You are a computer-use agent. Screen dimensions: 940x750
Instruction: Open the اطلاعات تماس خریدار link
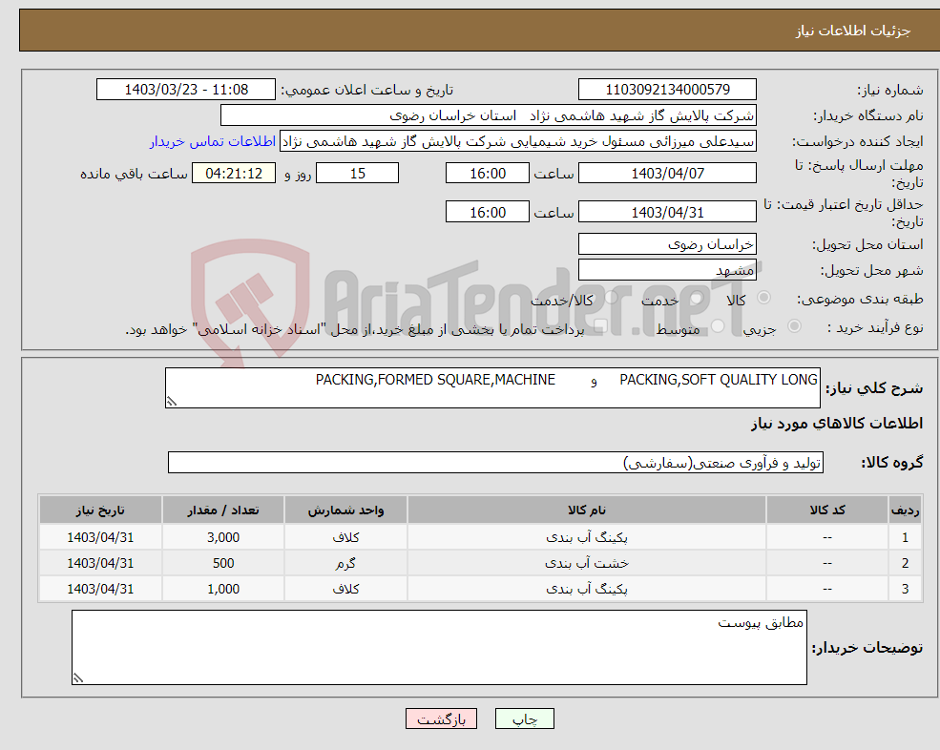tap(213, 141)
